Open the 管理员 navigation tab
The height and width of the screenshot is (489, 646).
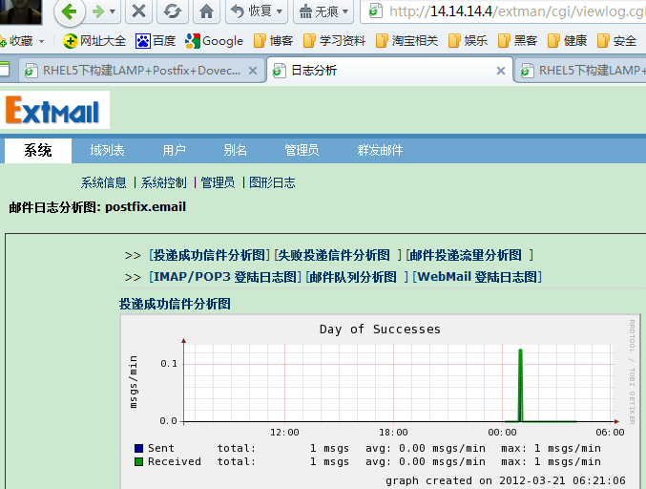click(302, 150)
